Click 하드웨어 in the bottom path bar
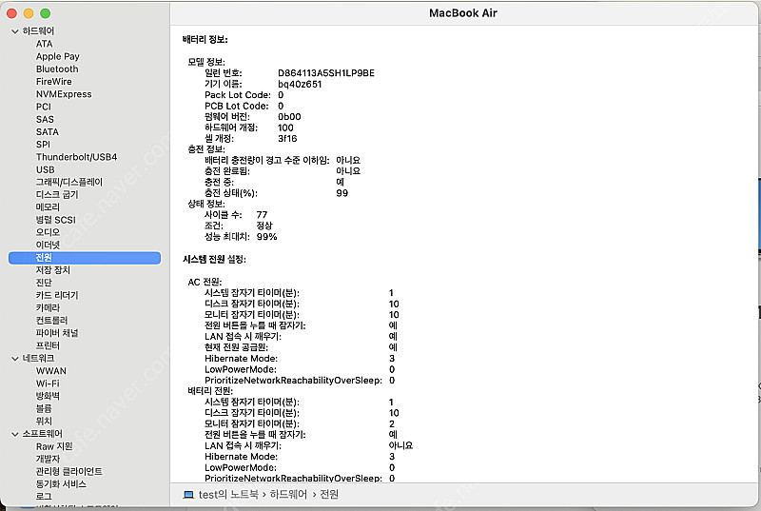The width and height of the screenshot is (761, 511). pos(288,495)
